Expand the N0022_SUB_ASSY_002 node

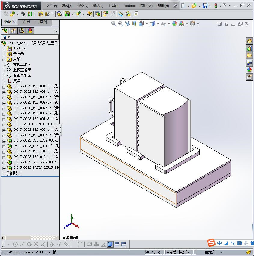[x=4, y=141]
